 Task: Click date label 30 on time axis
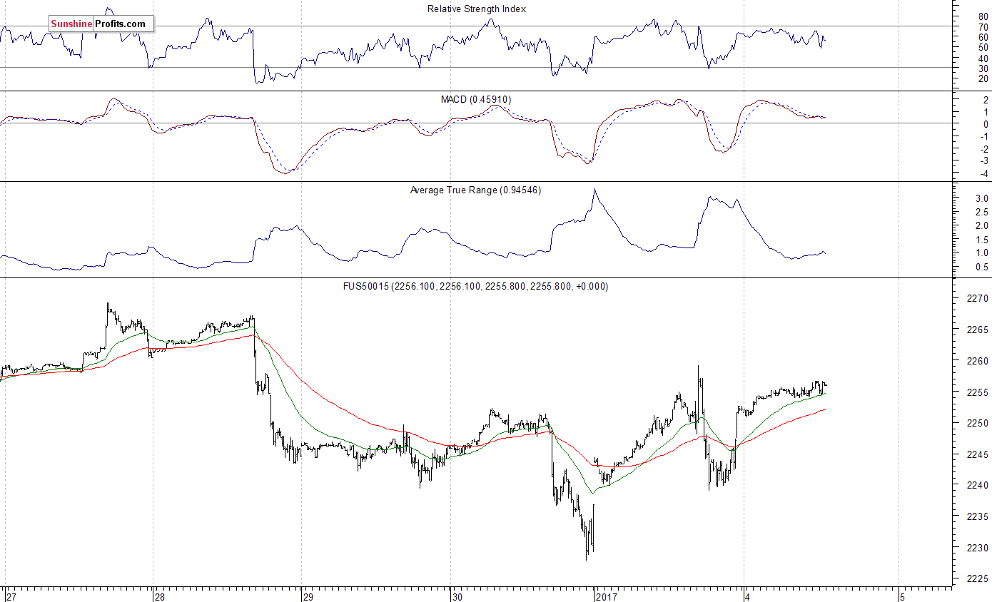click(457, 596)
